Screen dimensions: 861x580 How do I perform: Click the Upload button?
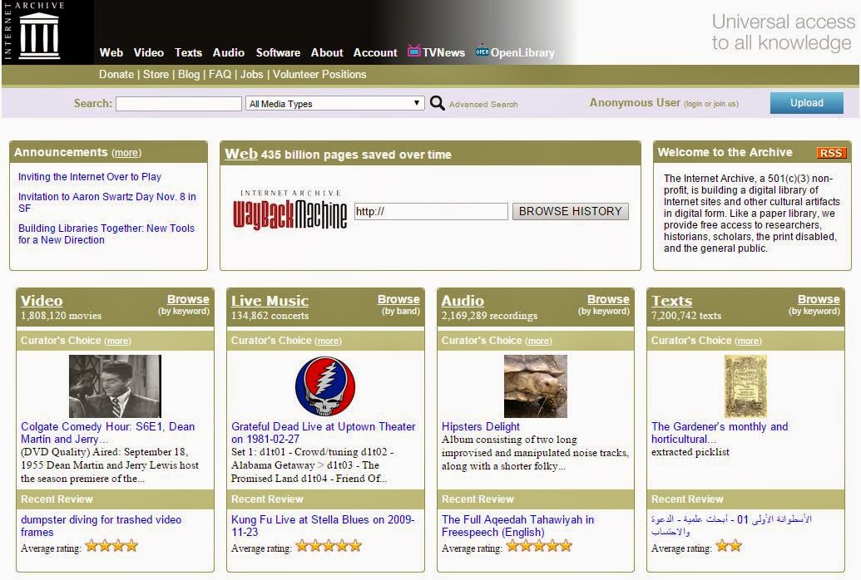pyautogui.click(x=807, y=102)
